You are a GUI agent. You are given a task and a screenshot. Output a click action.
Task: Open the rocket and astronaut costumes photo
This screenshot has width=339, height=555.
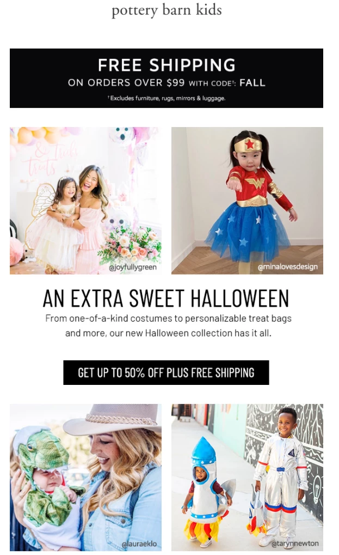click(x=247, y=478)
